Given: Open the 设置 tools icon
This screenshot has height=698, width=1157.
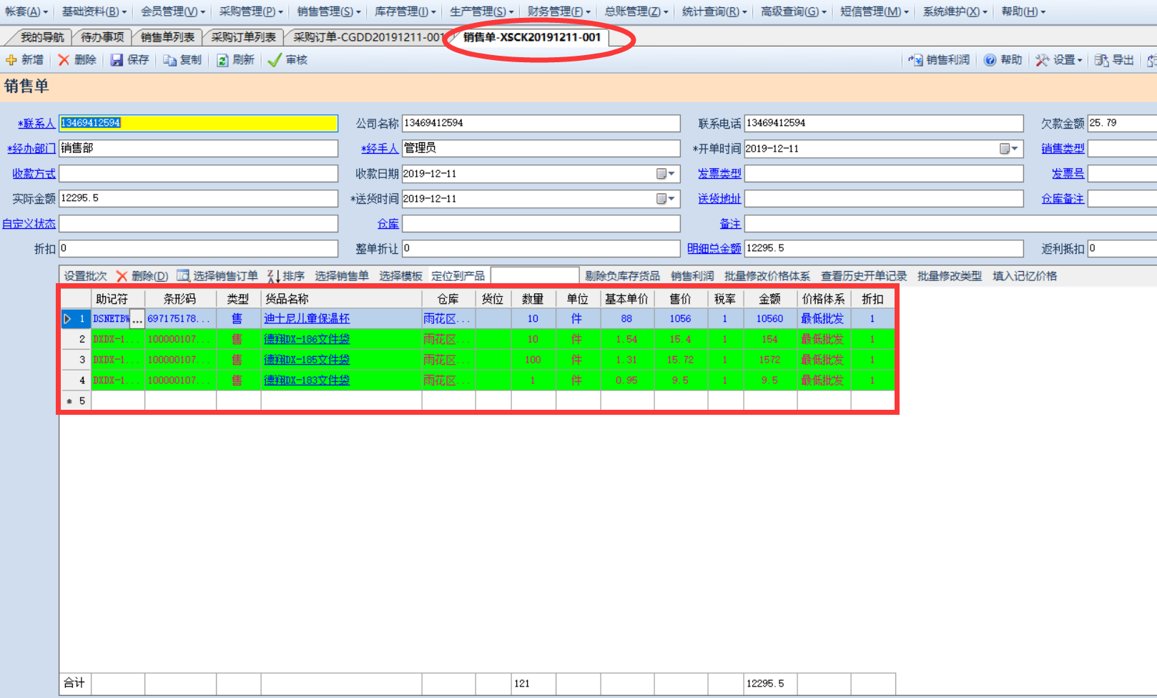Looking at the screenshot, I should pos(1043,60).
